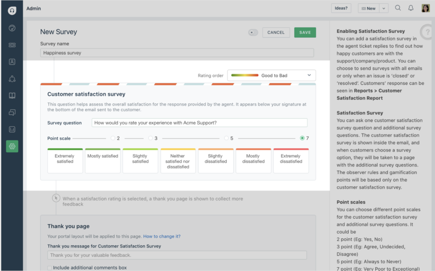Open the Contacts icon in the sidebar
435x271 pixels.
click(12, 62)
